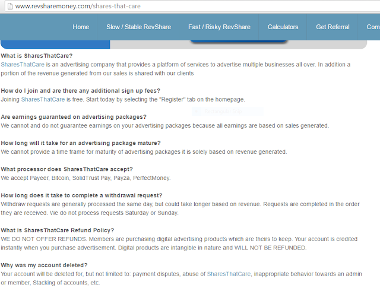Go to the Calculators menu
This screenshot has width=380, height=288.
click(x=283, y=27)
